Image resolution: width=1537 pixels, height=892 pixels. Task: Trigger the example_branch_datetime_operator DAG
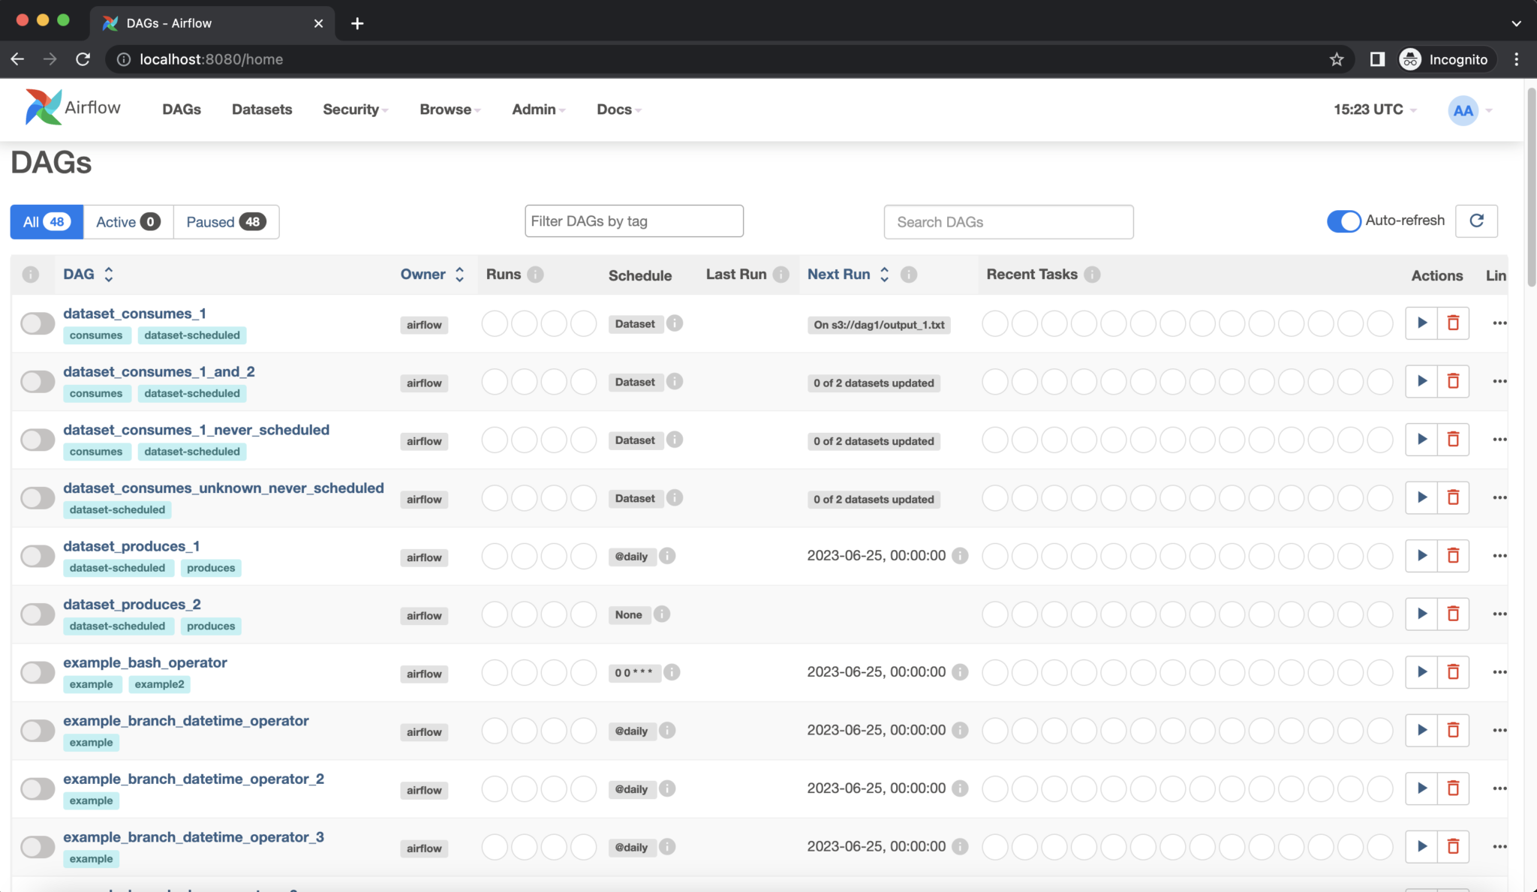(1422, 730)
